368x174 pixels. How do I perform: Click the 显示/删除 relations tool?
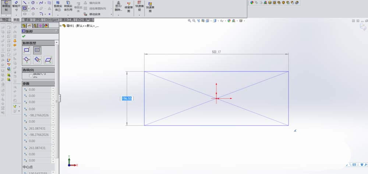[x=118, y=6]
